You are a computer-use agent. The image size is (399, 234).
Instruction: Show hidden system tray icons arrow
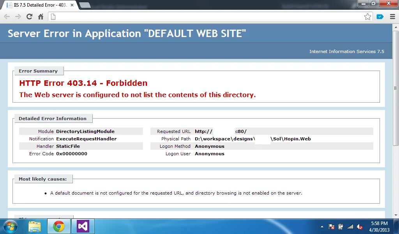pos(322,227)
